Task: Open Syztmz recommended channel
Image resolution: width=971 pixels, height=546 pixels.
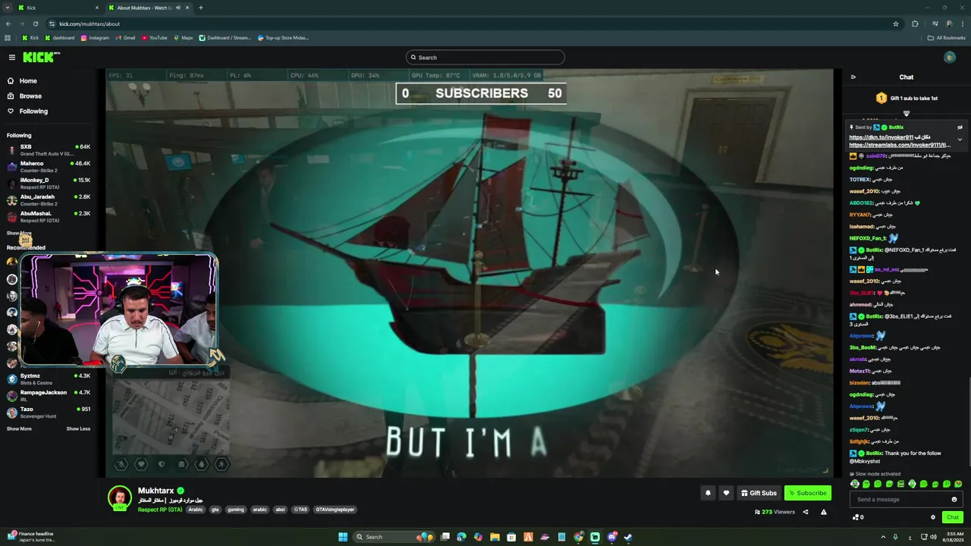Action: [49, 379]
